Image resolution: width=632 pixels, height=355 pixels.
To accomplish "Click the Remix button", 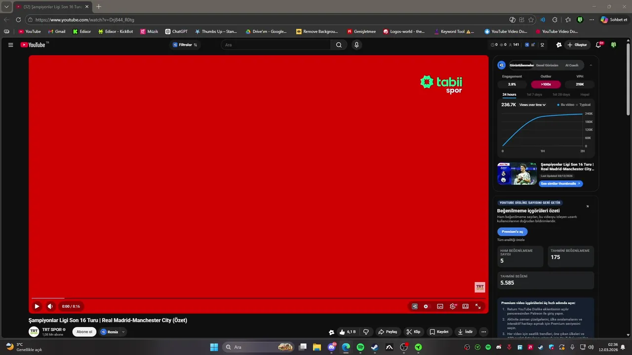I will [110, 332].
